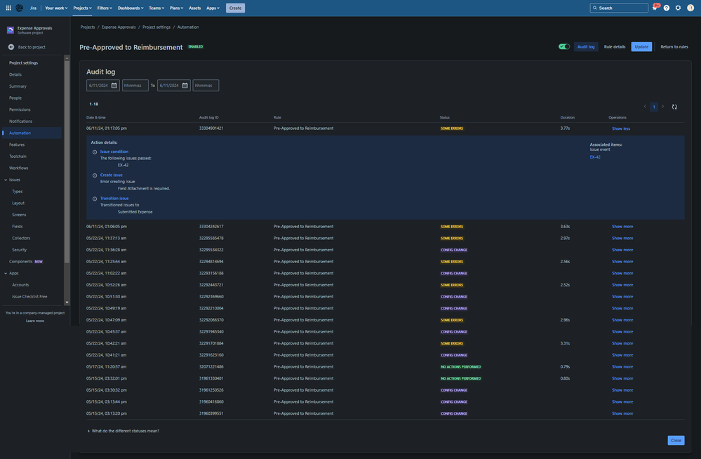Open the app switcher grid icon
The image size is (701, 459).
8,8
